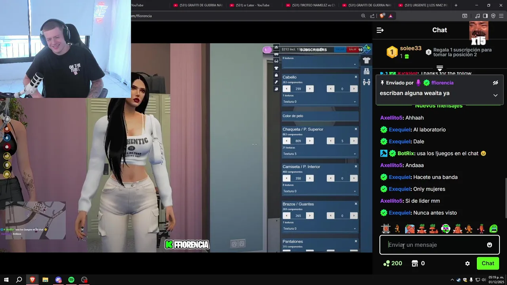Switch to the GRAFITI DE GUERRA tab next to the URGENTE tab
The height and width of the screenshot is (285, 507).
point(367,5)
